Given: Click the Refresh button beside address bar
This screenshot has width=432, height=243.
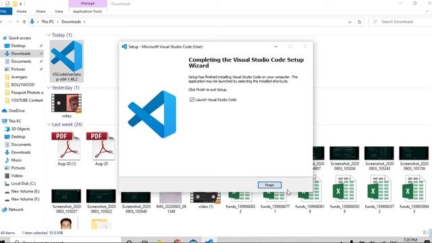Looking at the screenshot, I should pos(359,22).
